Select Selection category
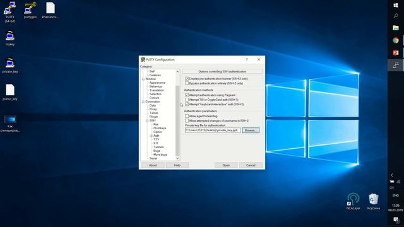Screen dimensions: 404x227 pos(155,94)
